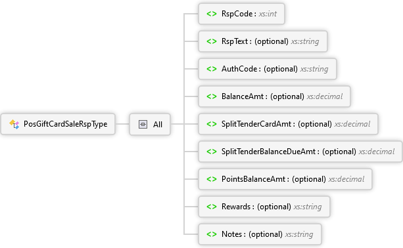Select the All compositor node
This screenshot has height=248, width=403.
(150, 125)
